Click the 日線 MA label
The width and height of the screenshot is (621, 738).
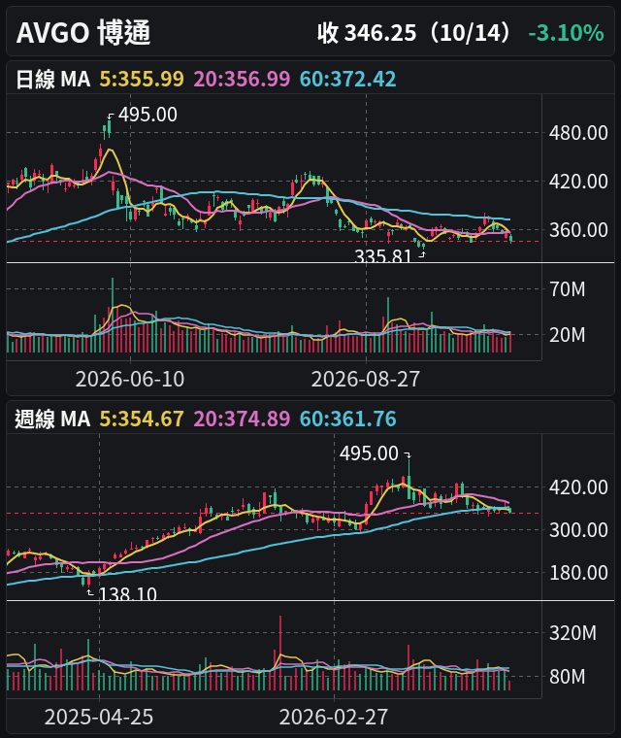[52, 79]
